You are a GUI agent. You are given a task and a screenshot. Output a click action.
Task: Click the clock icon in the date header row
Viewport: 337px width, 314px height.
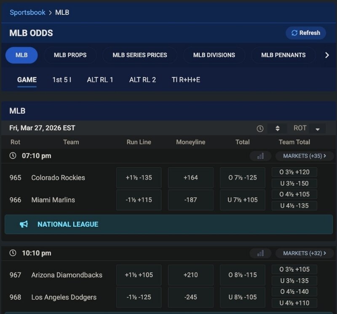point(260,128)
